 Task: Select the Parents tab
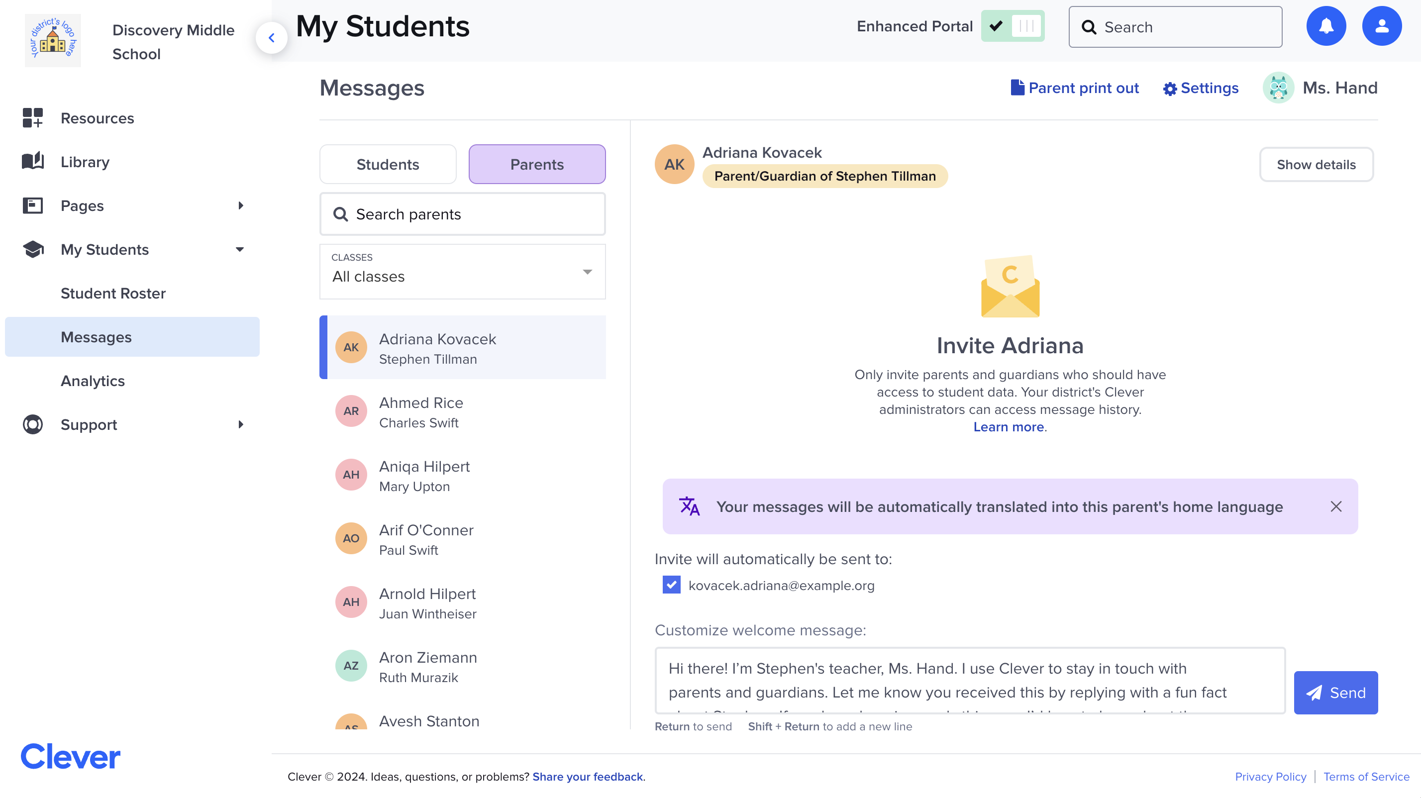(x=537, y=164)
